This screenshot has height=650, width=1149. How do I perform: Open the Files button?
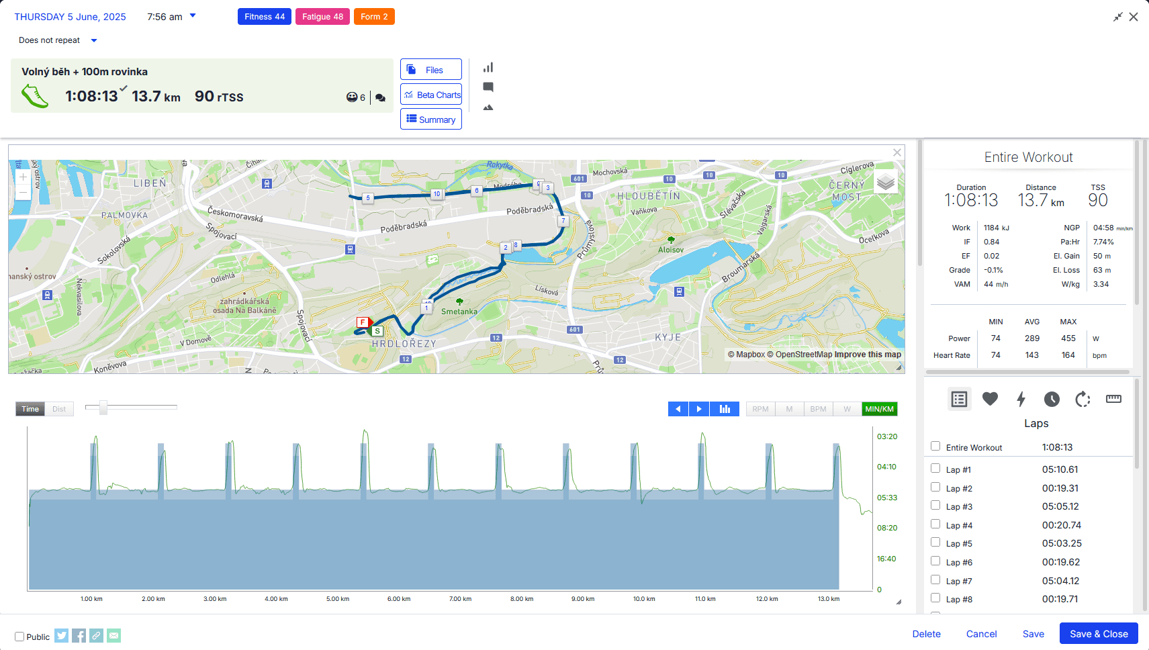coord(431,69)
